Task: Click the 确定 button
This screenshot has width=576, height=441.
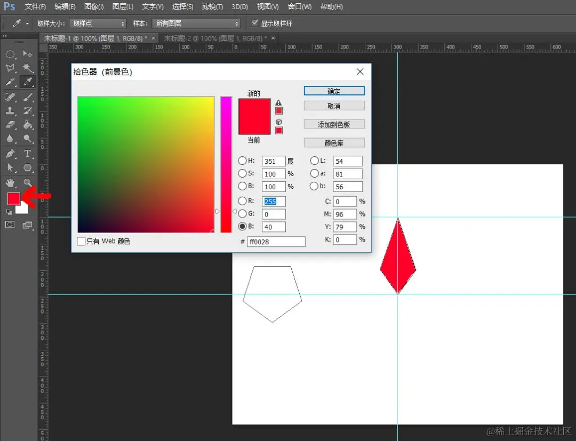Action: click(334, 91)
